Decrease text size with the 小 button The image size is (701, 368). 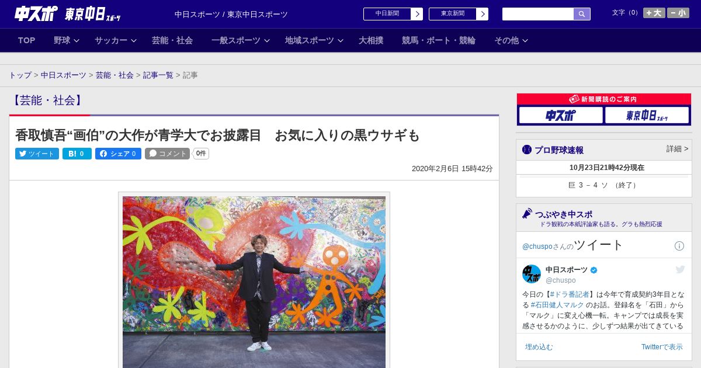pyautogui.click(x=678, y=13)
